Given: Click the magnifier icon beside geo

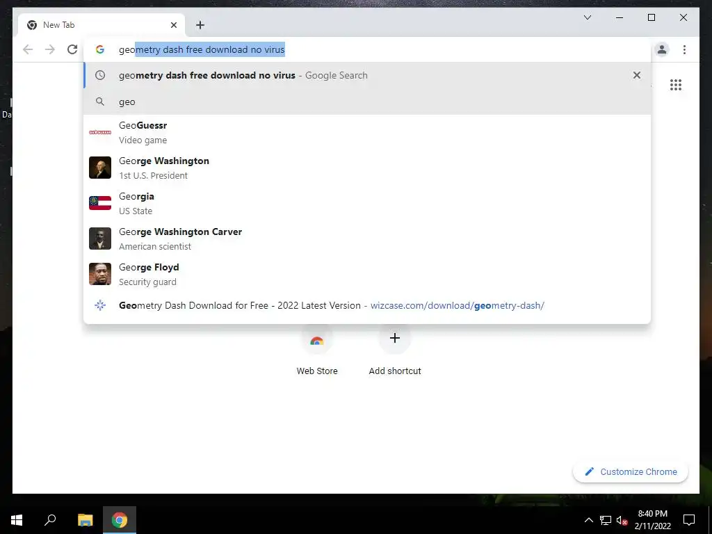Looking at the screenshot, I should pos(100,102).
